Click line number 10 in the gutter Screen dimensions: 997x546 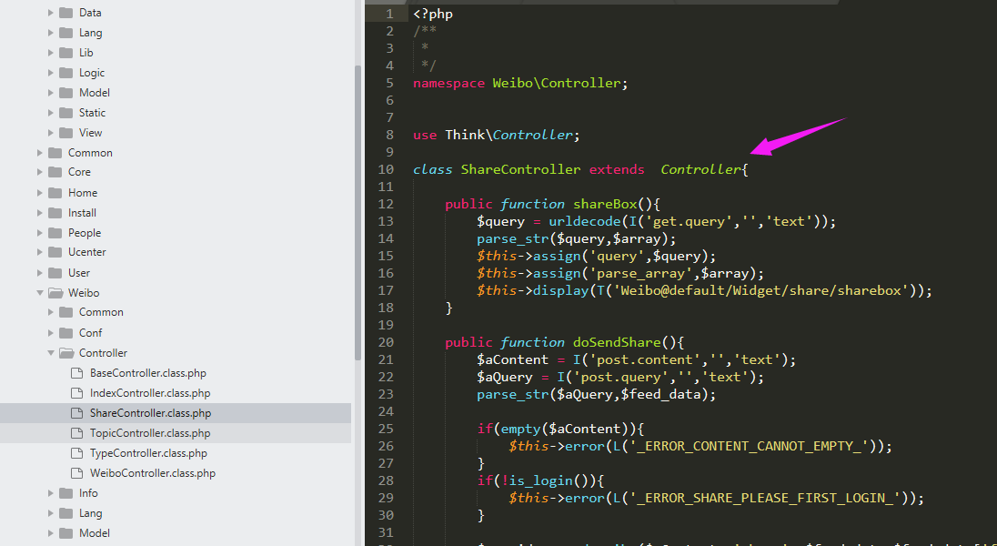(386, 169)
